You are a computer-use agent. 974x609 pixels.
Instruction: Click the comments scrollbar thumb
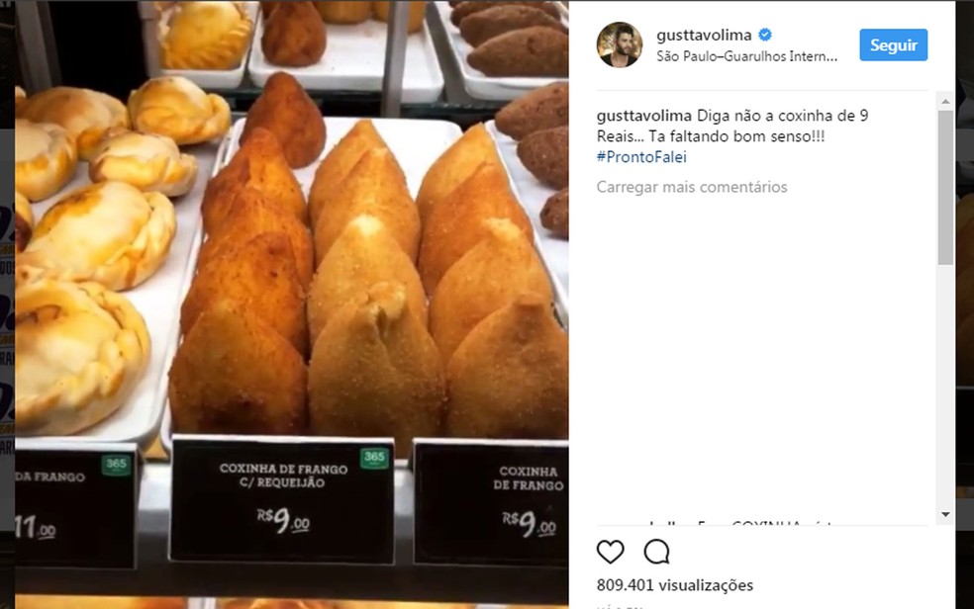coord(945,188)
